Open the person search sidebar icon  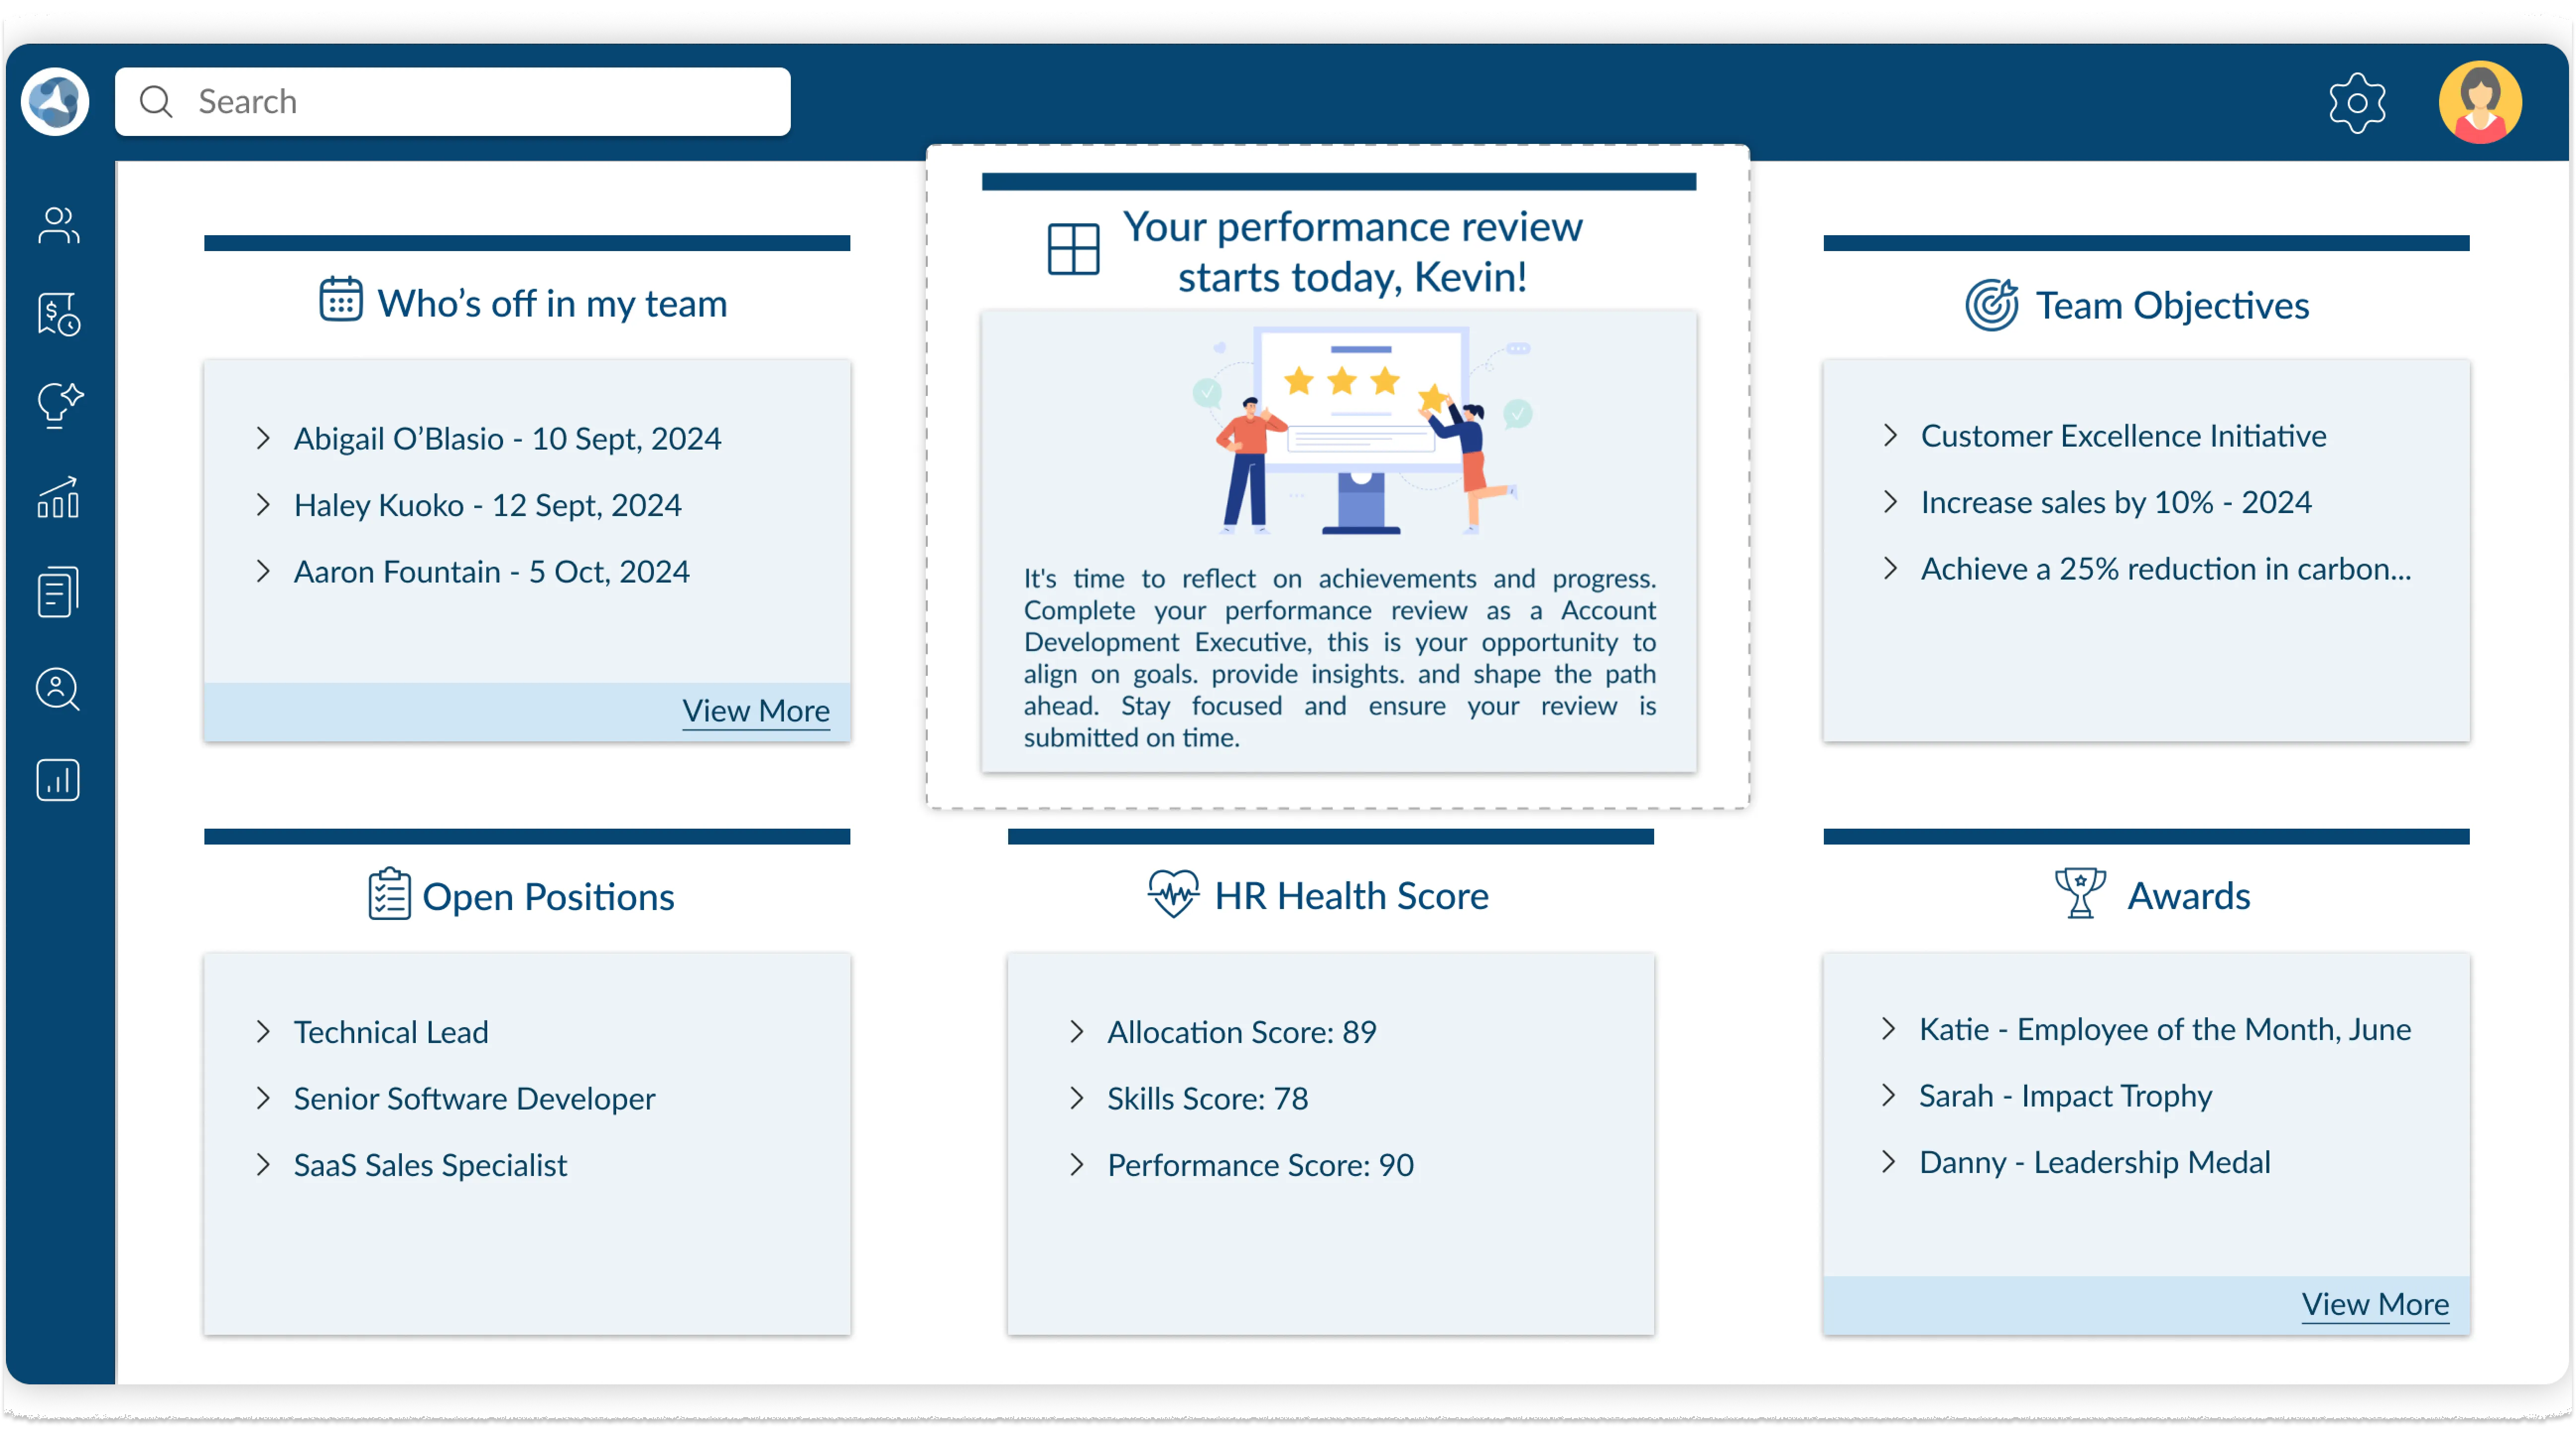[x=58, y=689]
